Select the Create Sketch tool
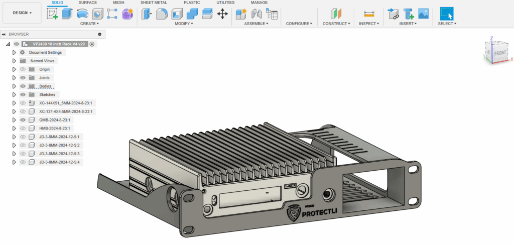 (x=52, y=14)
